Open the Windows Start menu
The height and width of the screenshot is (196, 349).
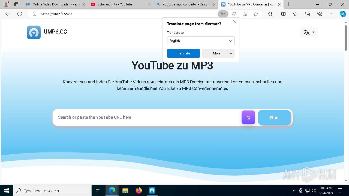point(7,191)
